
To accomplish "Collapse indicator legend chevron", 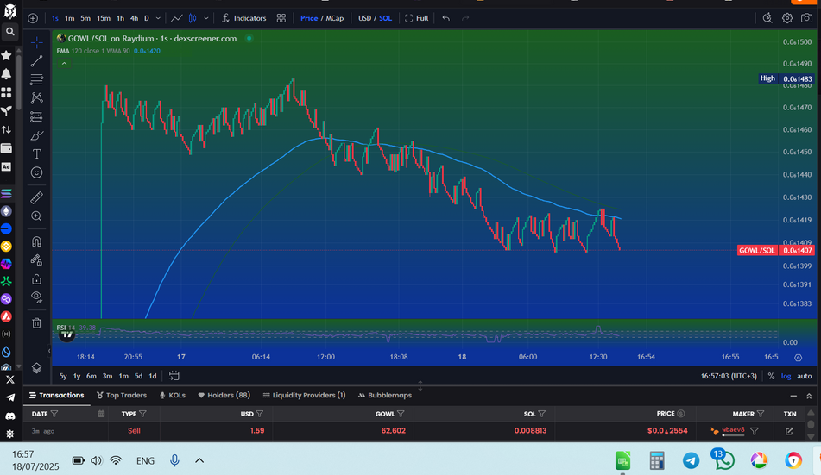I will coord(65,63).
